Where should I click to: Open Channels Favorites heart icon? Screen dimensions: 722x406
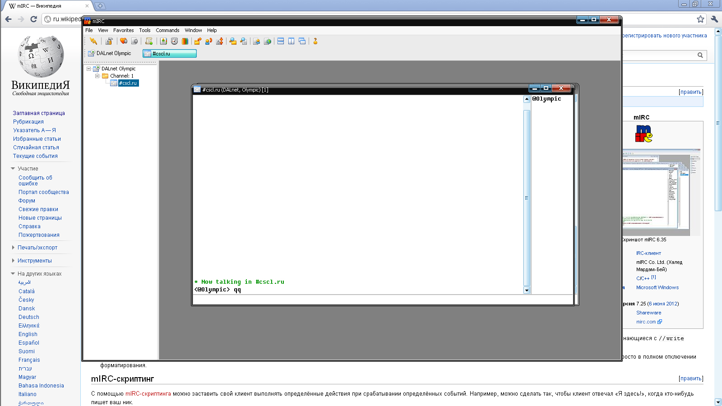(x=124, y=41)
